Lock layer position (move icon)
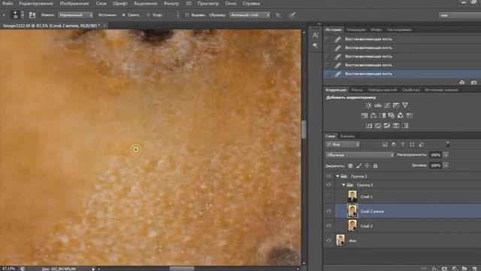Screen dimensions: 481x271 (x=367, y=166)
